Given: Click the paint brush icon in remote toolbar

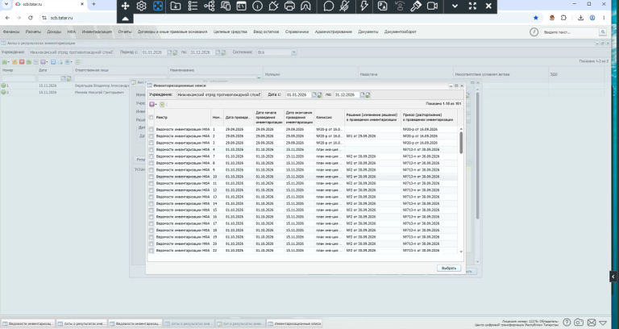Looking at the screenshot, I should 416,6.
